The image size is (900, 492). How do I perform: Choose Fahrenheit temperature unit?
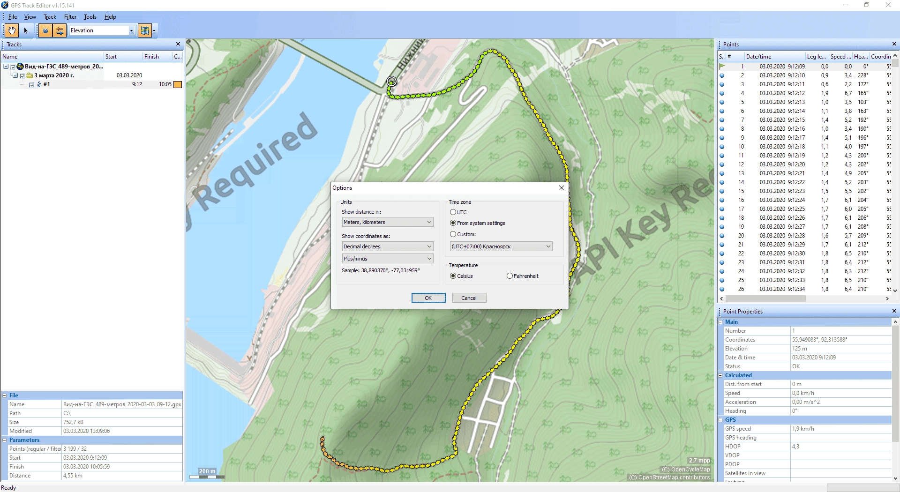(x=510, y=276)
